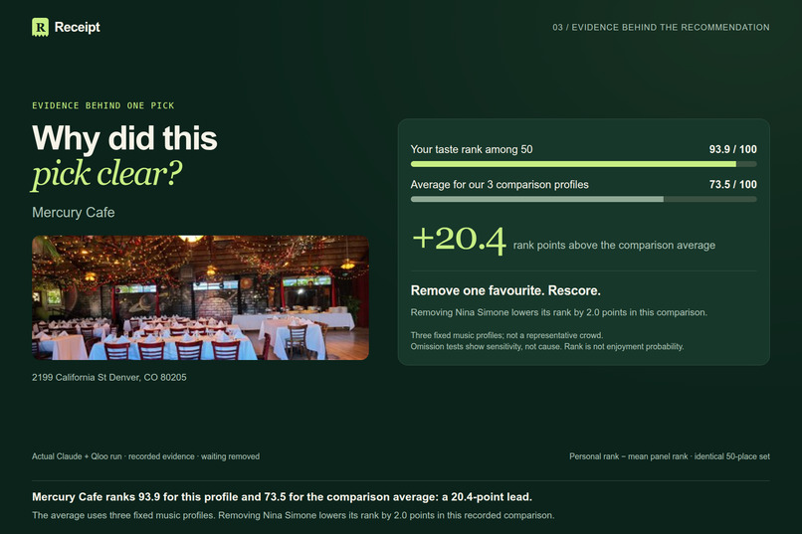Click the italic 'pick clear?' heading
Screen dimensions: 802x534
tap(106, 174)
